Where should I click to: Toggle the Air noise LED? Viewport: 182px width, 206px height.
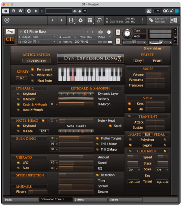(x=129, y=109)
